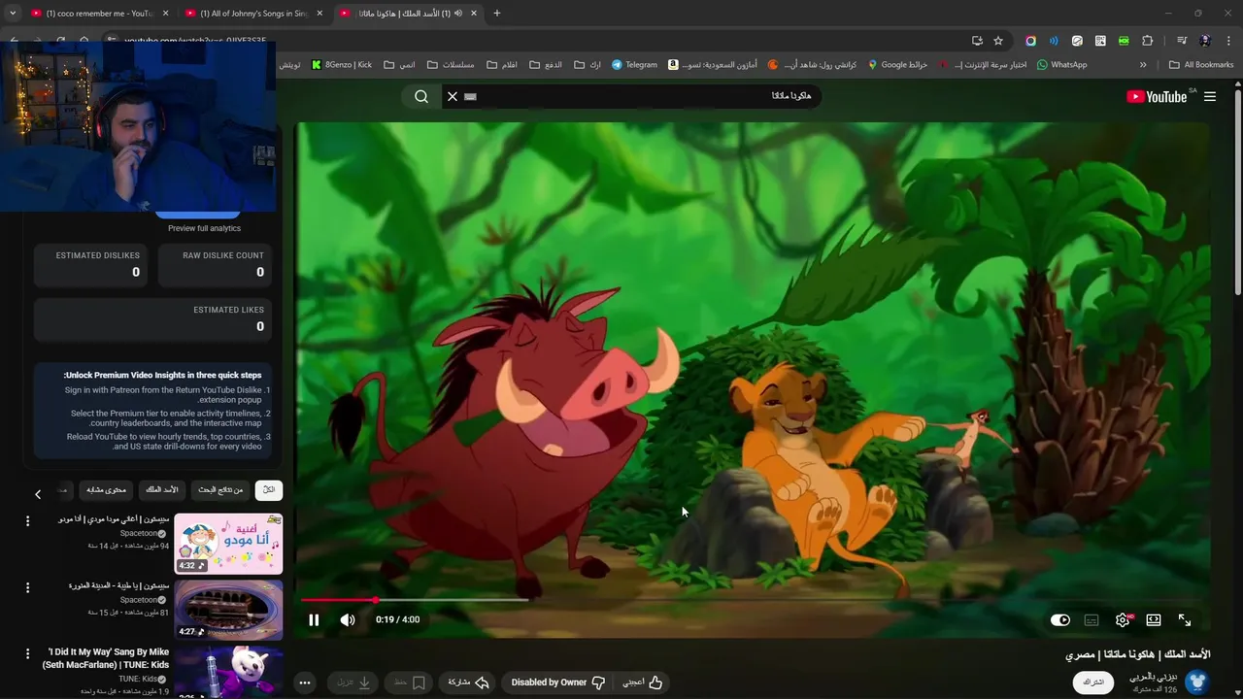Open a new browser tab

(x=496, y=14)
